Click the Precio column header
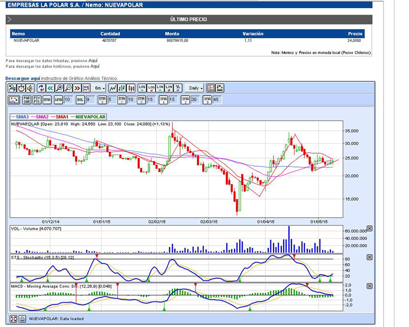Viewport: 409px width, 327px height. click(x=355, y=34)
